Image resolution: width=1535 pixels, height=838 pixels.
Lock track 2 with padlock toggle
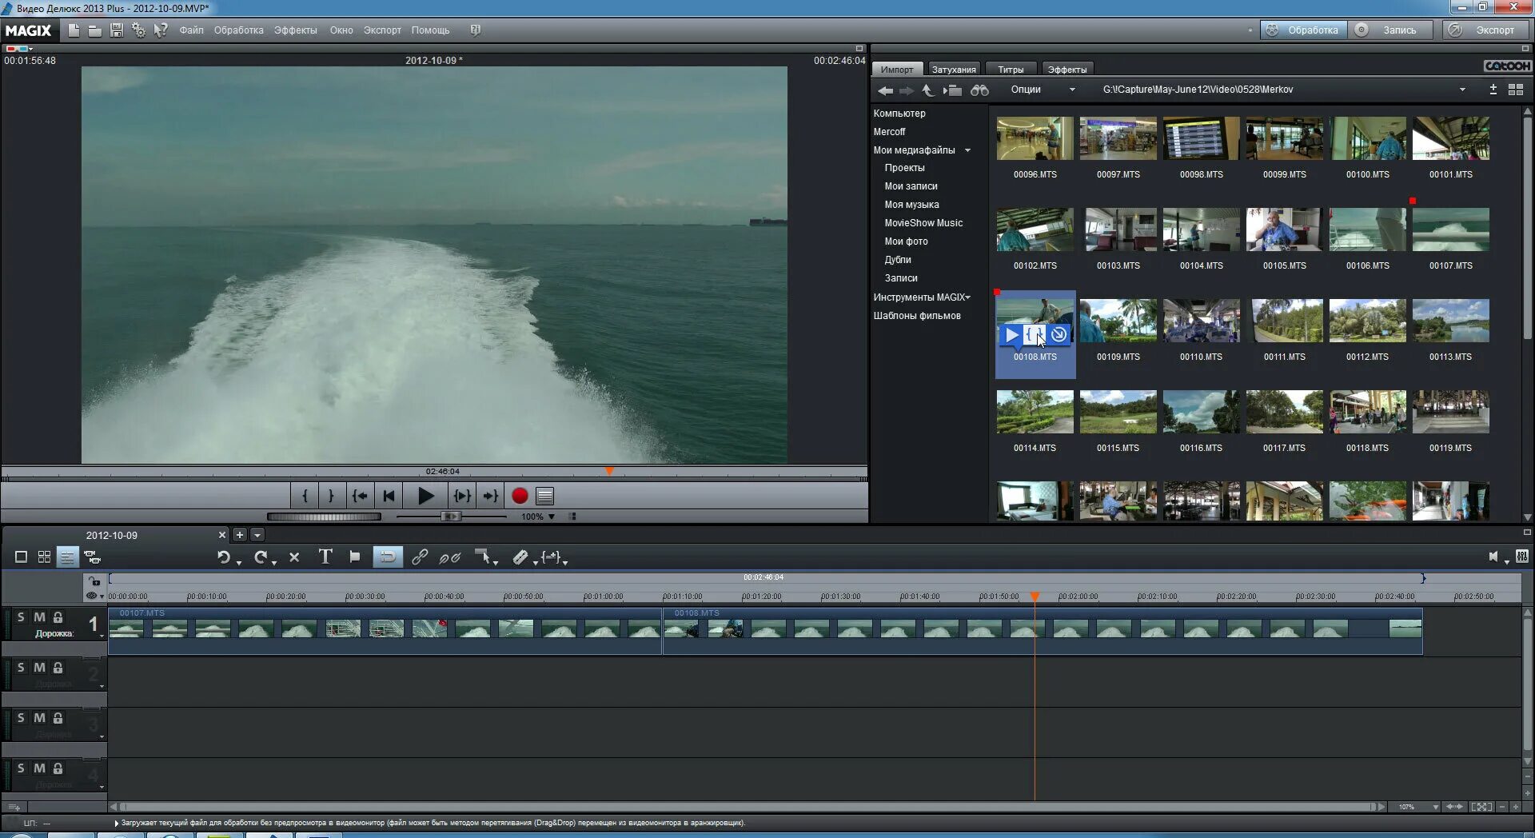click(x=58, y=668)
